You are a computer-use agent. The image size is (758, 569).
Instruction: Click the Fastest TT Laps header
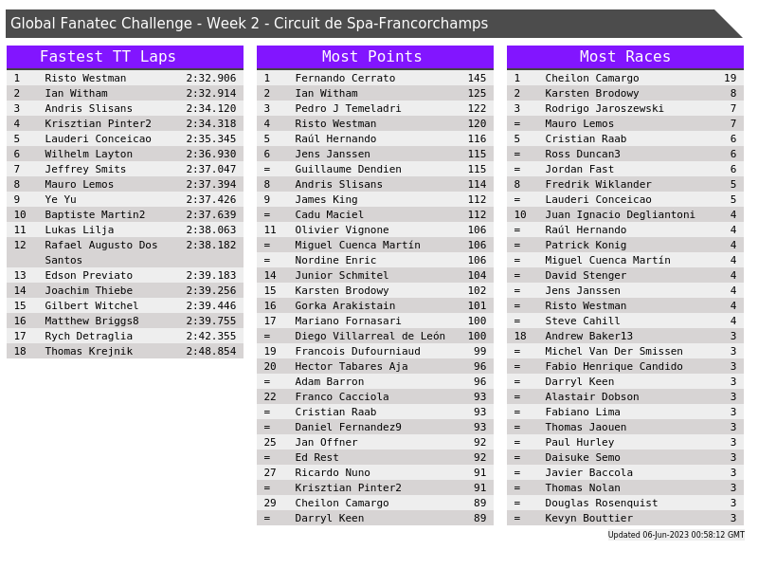tap(124, 57)
